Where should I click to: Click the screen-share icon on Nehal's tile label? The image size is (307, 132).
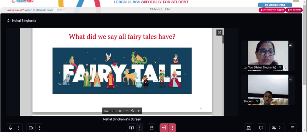(x=245, y=68)
